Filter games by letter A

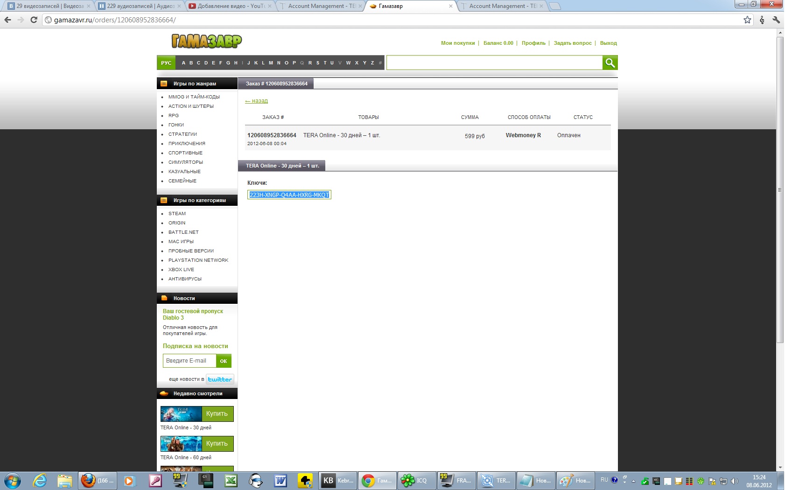183,63
